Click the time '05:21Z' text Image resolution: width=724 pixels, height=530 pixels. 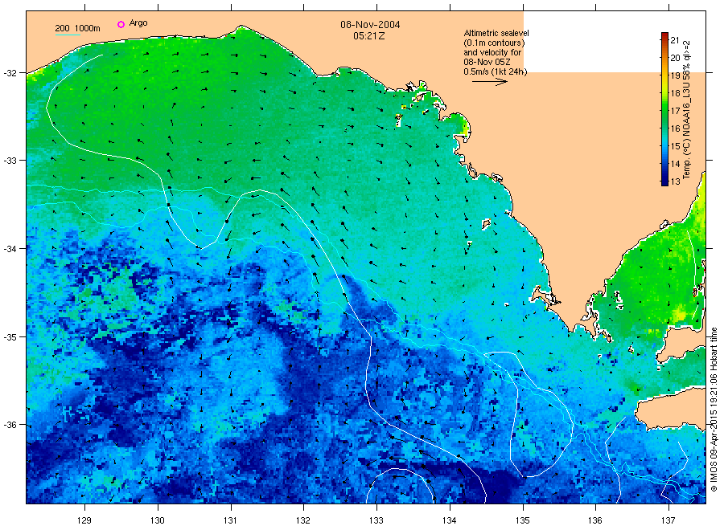click(369, 36)
